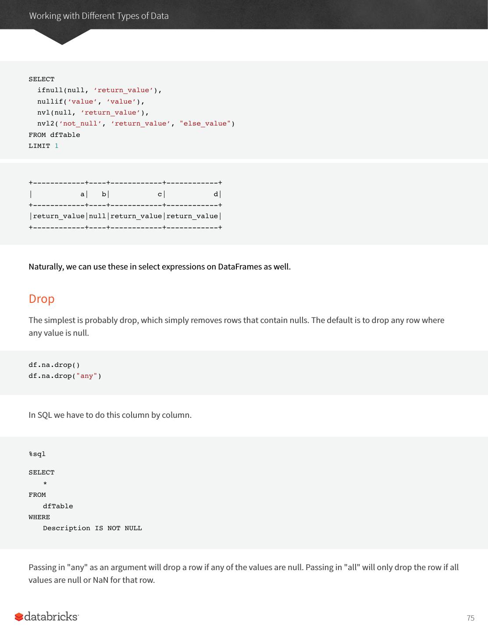Click the 'ifnull(null, ...)' code line
The image size is (488, 632).
click(x=100, y=90)
